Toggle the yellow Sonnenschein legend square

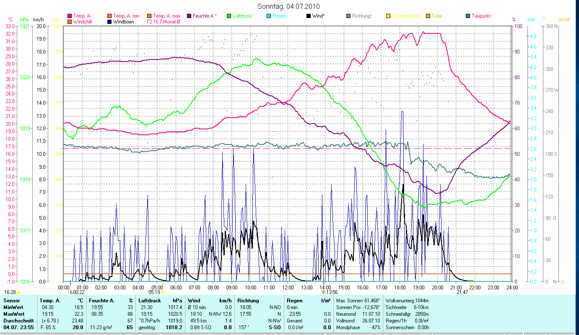click(x=389, y=16)
